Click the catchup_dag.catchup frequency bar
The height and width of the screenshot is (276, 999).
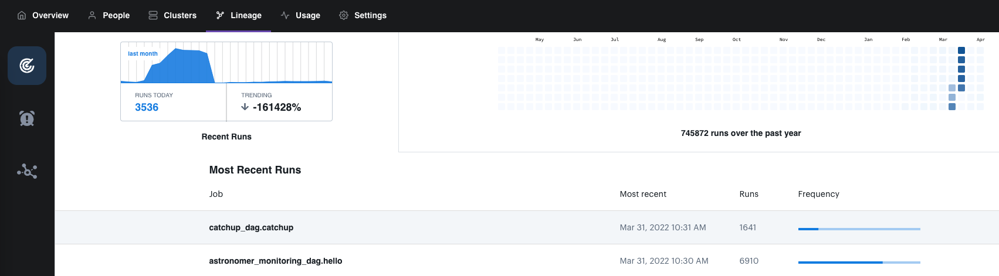coord(859,229)
